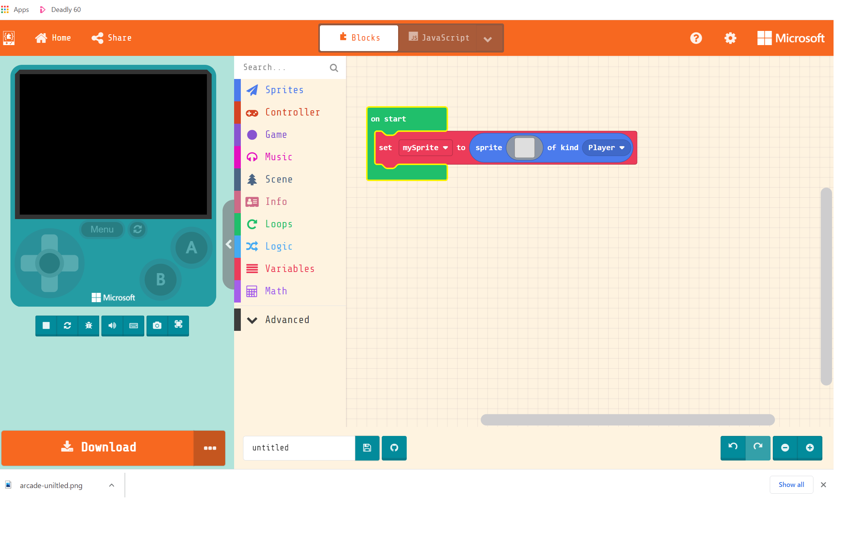Mute the simulator sound
The width and height of the screenshot is (841, 538).
pos(112,326)
